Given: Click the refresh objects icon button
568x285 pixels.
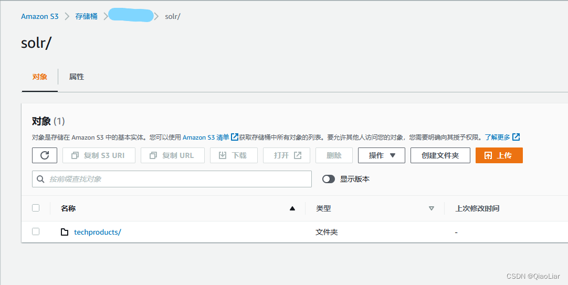Looking at the screenshot, I should [x=45, y=155].
